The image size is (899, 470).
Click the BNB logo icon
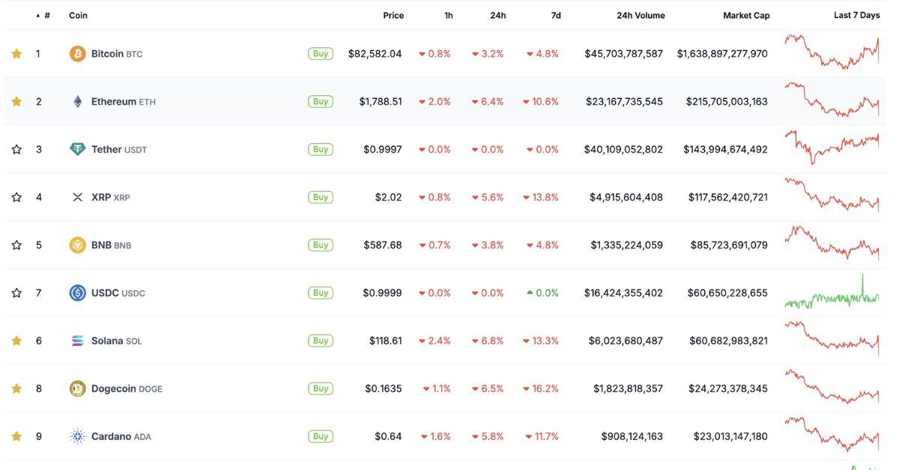[77, 245]
